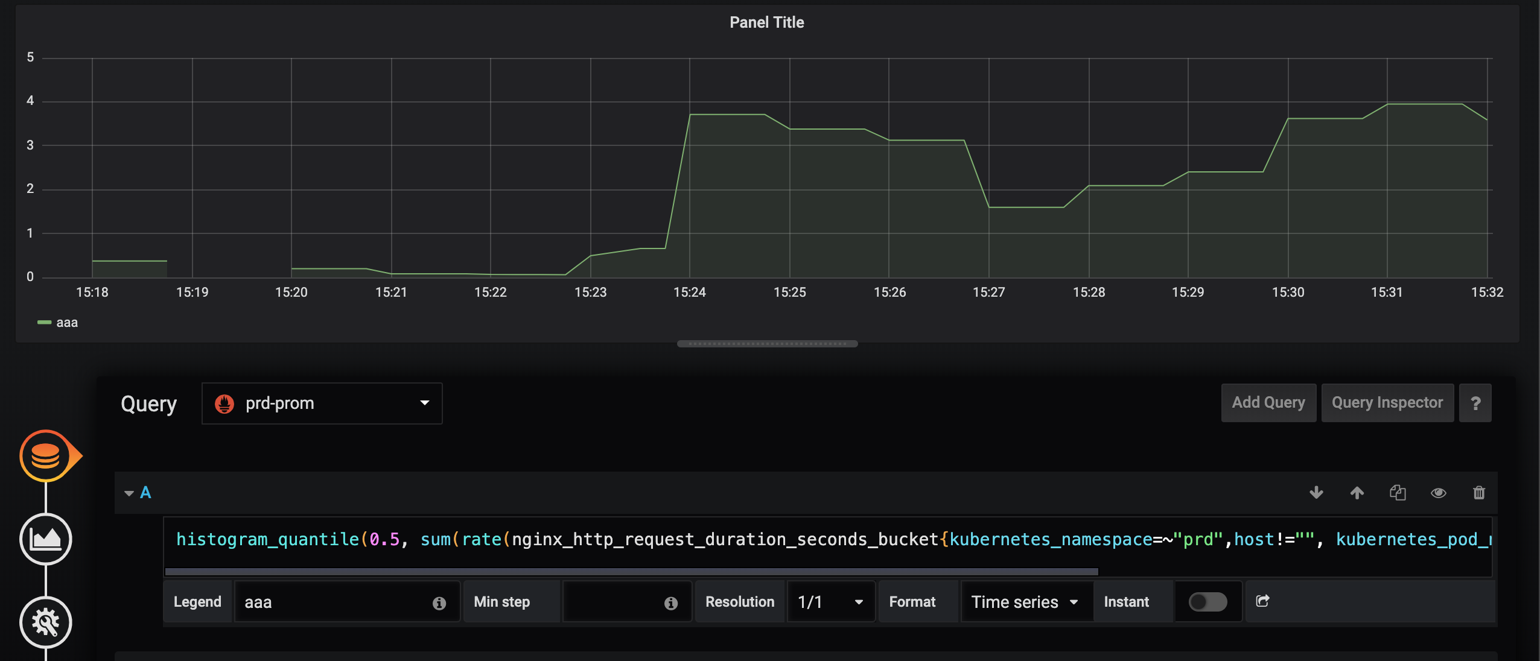Click the panel resize handle bar
Image resolution: width=1540 pixels, height=661 pixels.
click(x=767, y=344)
